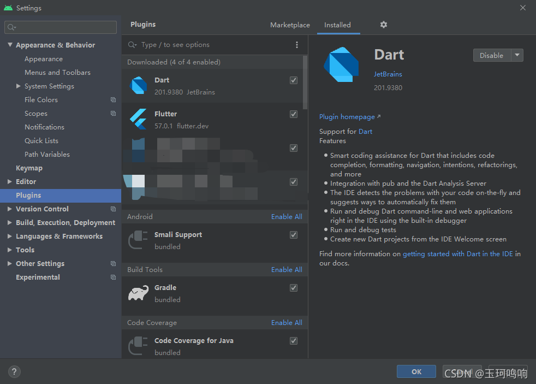Open the Appearance settings page
The height and width of the screenshot is (384, 536).
44,59
